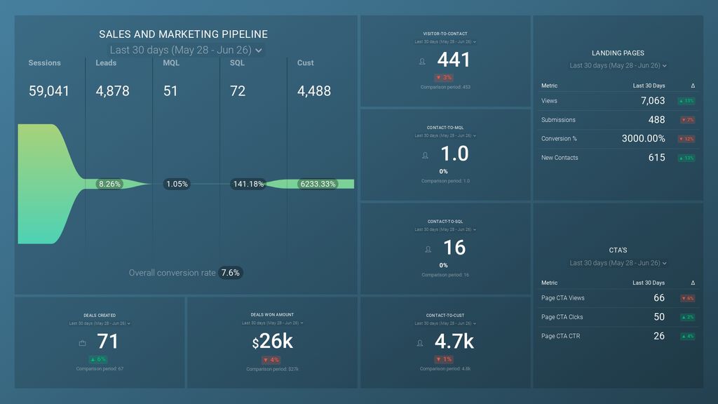Open Landing Pages date range dropdown
The width and height of the screenshot is (718, 404).
coord(618,65)
